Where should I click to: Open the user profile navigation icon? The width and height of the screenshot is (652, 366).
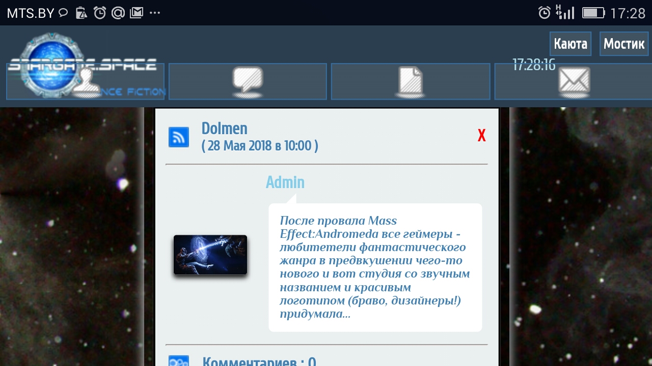tap(85, 81)
